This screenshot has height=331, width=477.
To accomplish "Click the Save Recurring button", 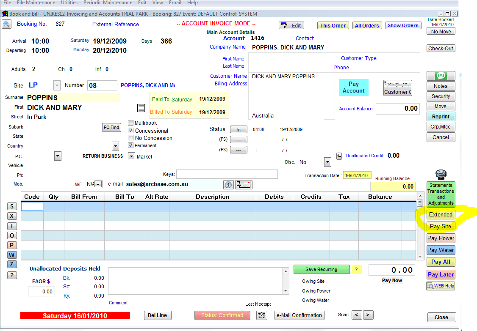I will pos(321,269).
